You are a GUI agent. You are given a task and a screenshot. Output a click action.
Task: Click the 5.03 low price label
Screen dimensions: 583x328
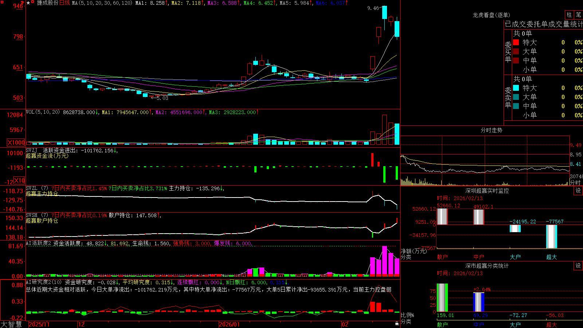coord(163,98)
